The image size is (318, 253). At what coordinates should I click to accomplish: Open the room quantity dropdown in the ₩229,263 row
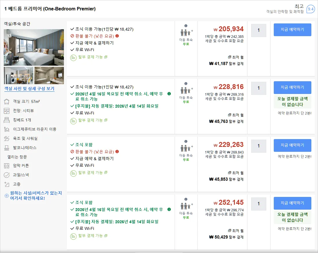[x=258, y=146]
